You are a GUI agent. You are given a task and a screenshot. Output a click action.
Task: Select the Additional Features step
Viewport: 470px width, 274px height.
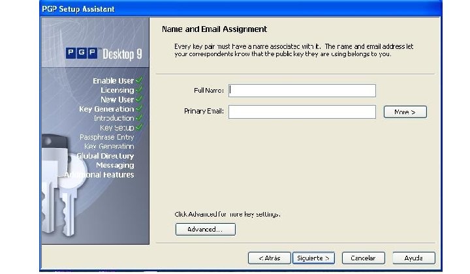[99, 175]
